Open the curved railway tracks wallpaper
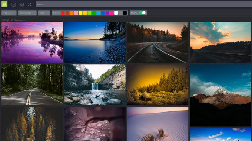The width and height of the screenshot is (252, 141). point(157,42)
